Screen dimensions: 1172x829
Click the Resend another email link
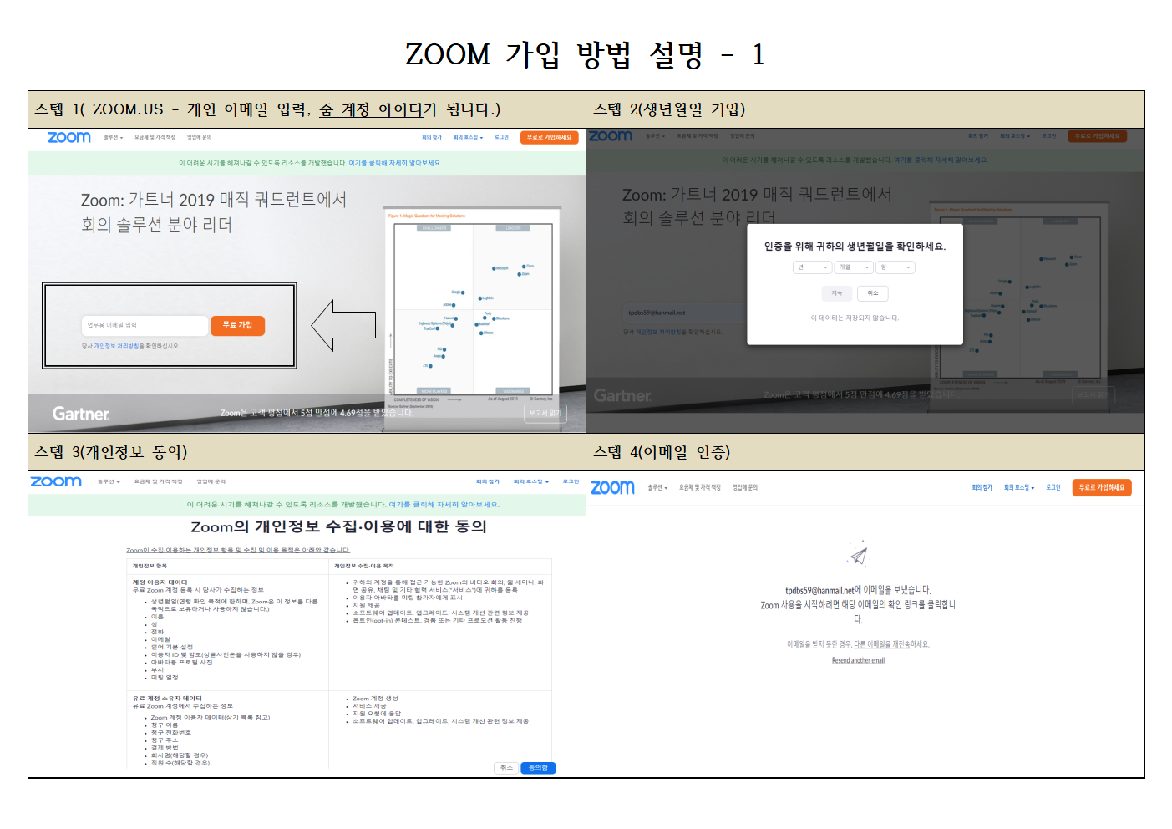[x=858, y=660]
